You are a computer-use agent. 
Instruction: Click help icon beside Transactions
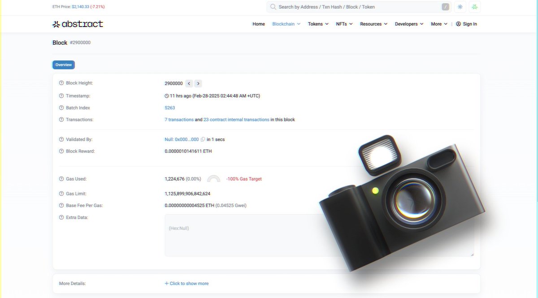point(61,120)
